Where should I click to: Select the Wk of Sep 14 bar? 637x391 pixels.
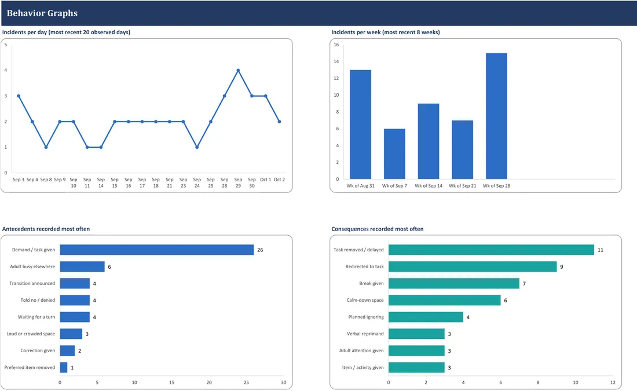[429, 141]
